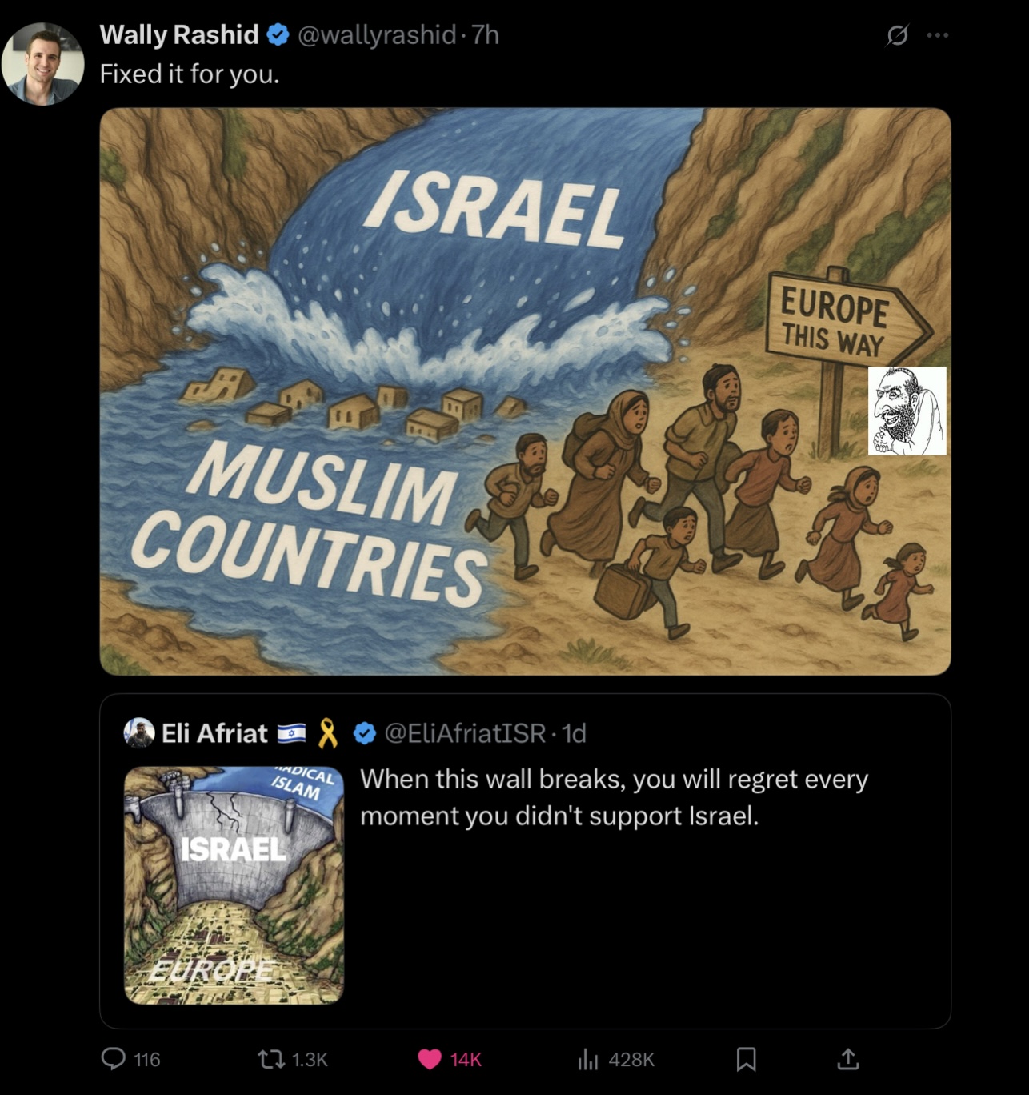Unlike the post via heart icon
This screenshot has height=1095, width=1029.
pyautogui.click(x=430, y=1059)
